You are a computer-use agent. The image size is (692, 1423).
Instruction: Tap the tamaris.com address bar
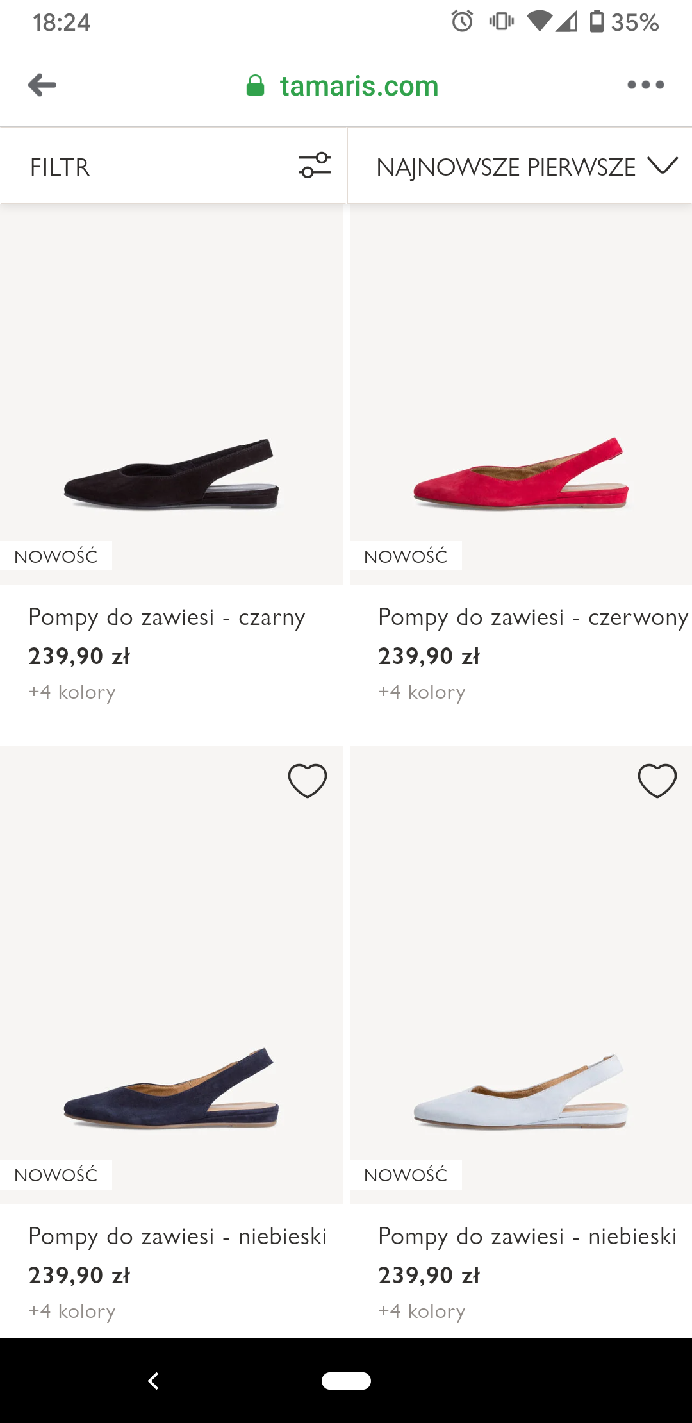359,86
